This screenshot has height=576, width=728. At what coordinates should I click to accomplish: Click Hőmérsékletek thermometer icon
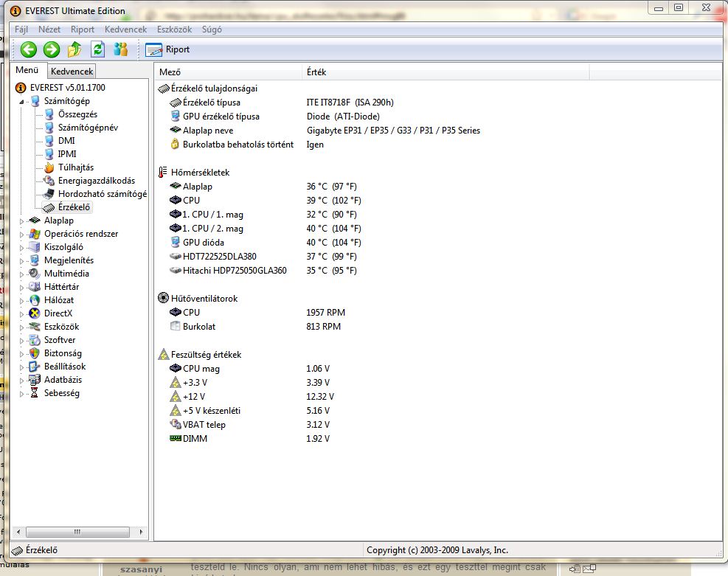coord(162,172)
